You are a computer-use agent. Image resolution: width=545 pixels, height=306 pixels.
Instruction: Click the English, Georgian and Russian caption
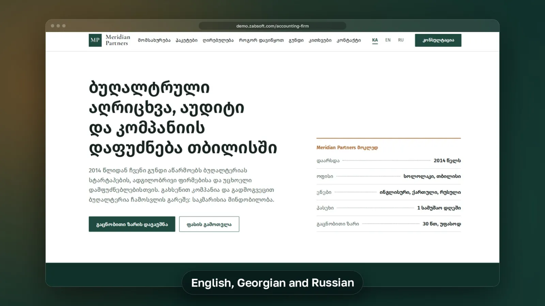272,283
